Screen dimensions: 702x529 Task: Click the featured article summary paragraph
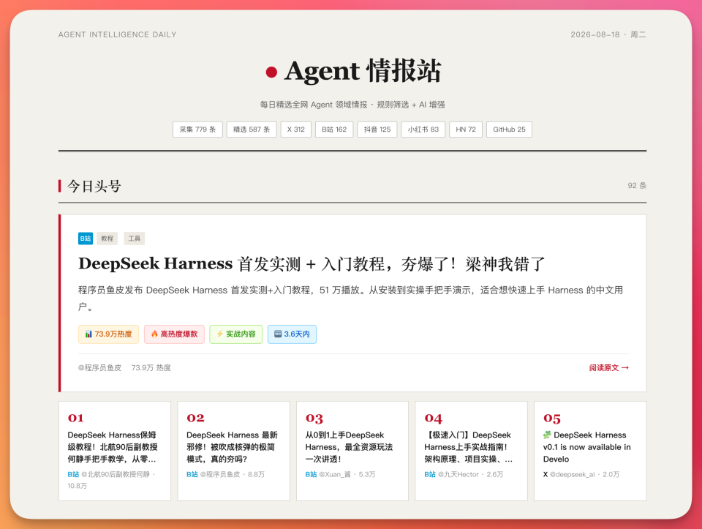[350, 299]
